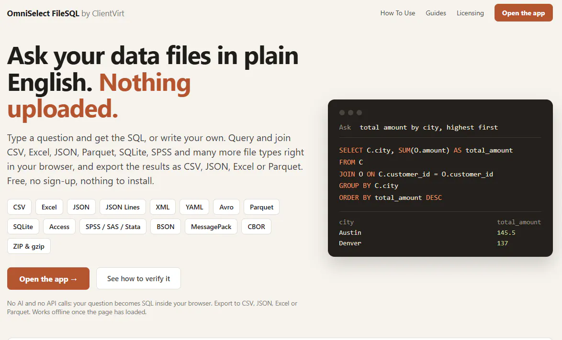Click 'total amount by city, highest first' text
This screenshot has width=562, height=340.
428,127
